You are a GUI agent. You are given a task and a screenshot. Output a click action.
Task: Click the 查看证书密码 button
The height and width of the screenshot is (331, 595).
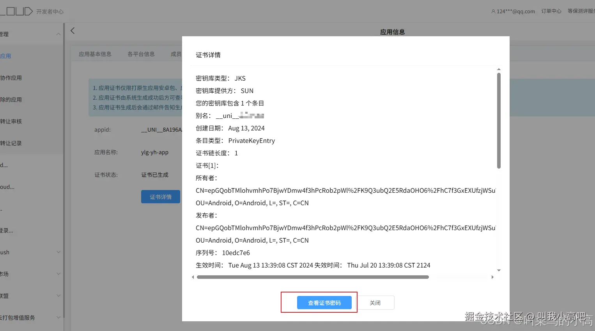pos(324,303)
